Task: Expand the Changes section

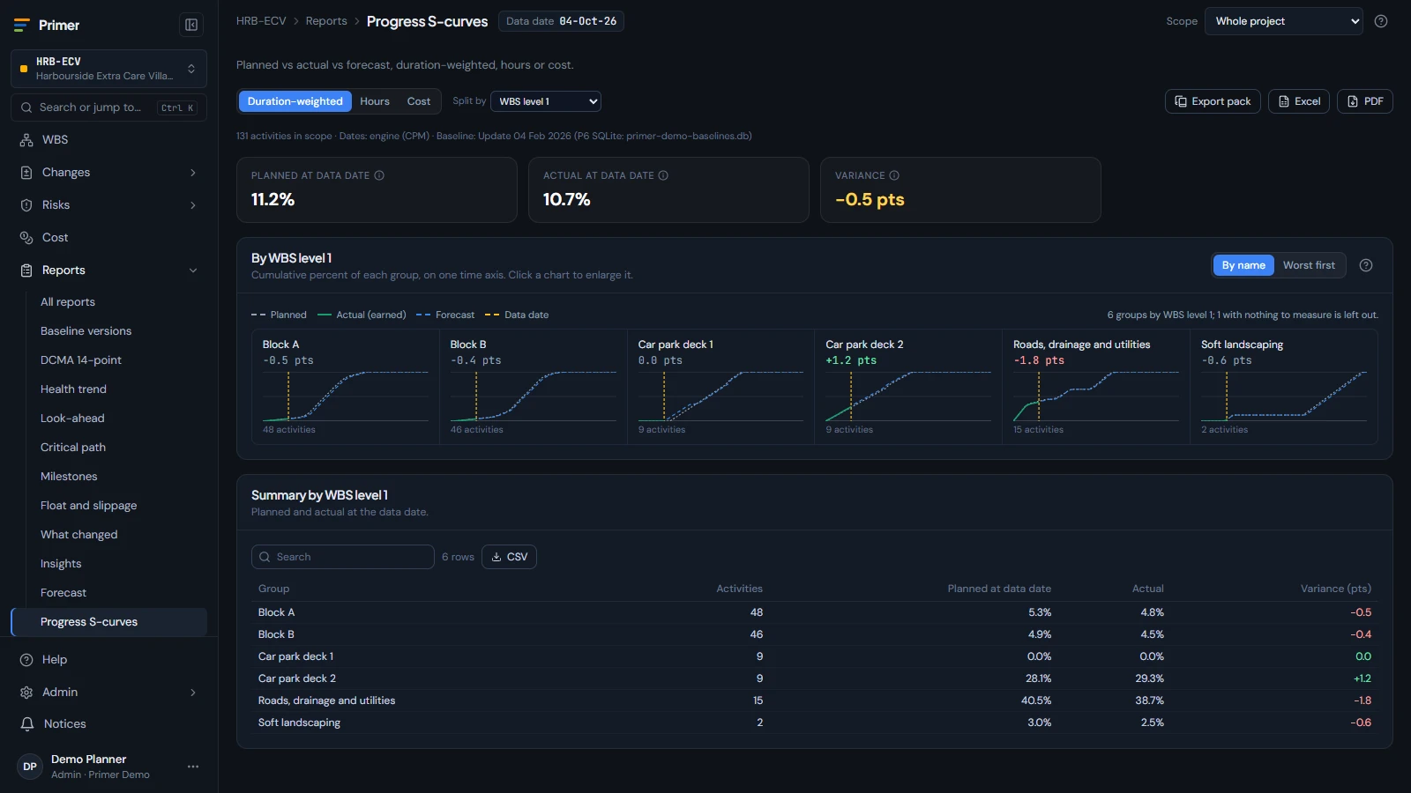Action: click(108, 173)
